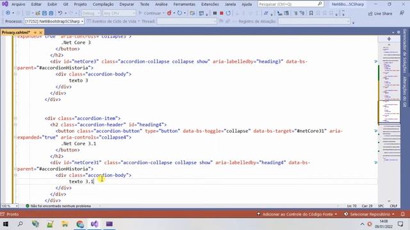This screenshot has width=410, height=230.
Task: Open Windows taskbar search
Action: [20, 224]
